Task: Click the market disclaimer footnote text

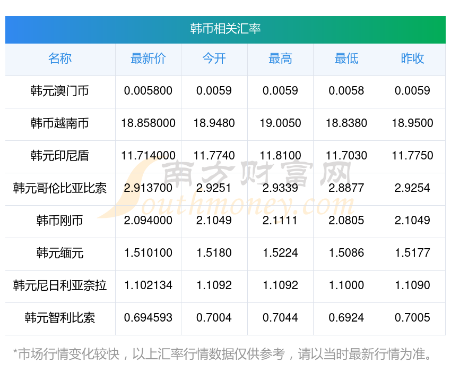Action: [222, 354]
